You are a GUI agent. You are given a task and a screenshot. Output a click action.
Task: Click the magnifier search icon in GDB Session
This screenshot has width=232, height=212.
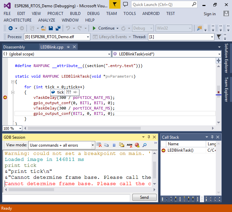tap(145, 145)
